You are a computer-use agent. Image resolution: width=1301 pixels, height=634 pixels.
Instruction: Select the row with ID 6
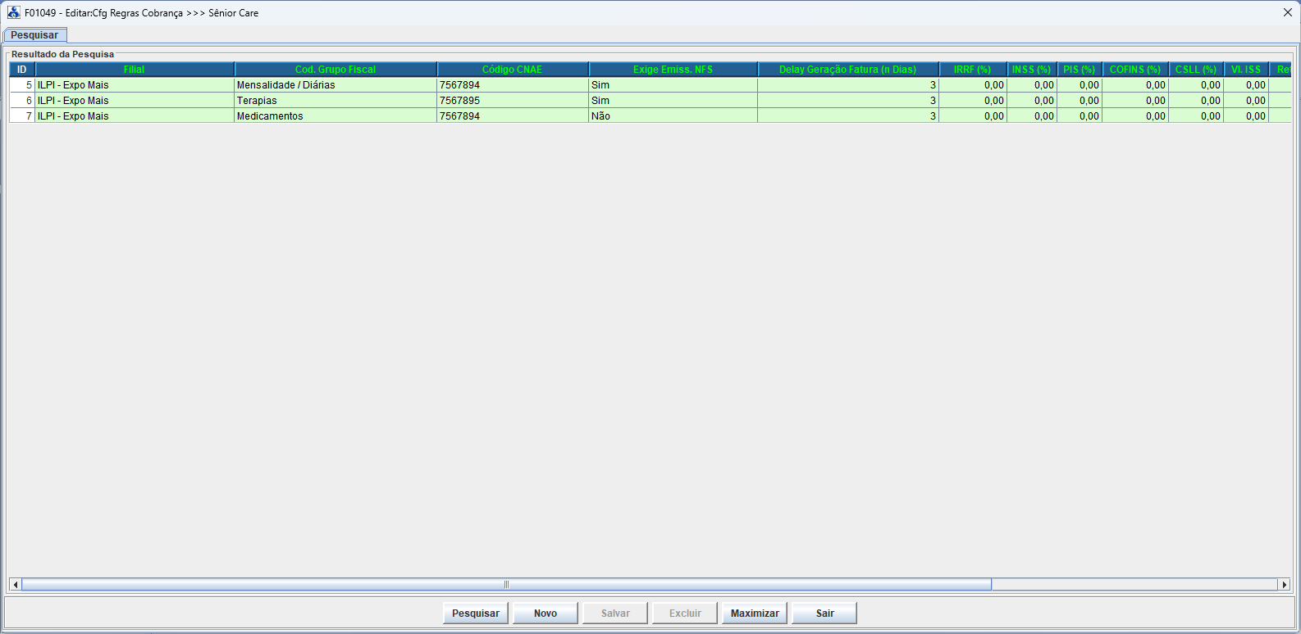tap(650, 101)
